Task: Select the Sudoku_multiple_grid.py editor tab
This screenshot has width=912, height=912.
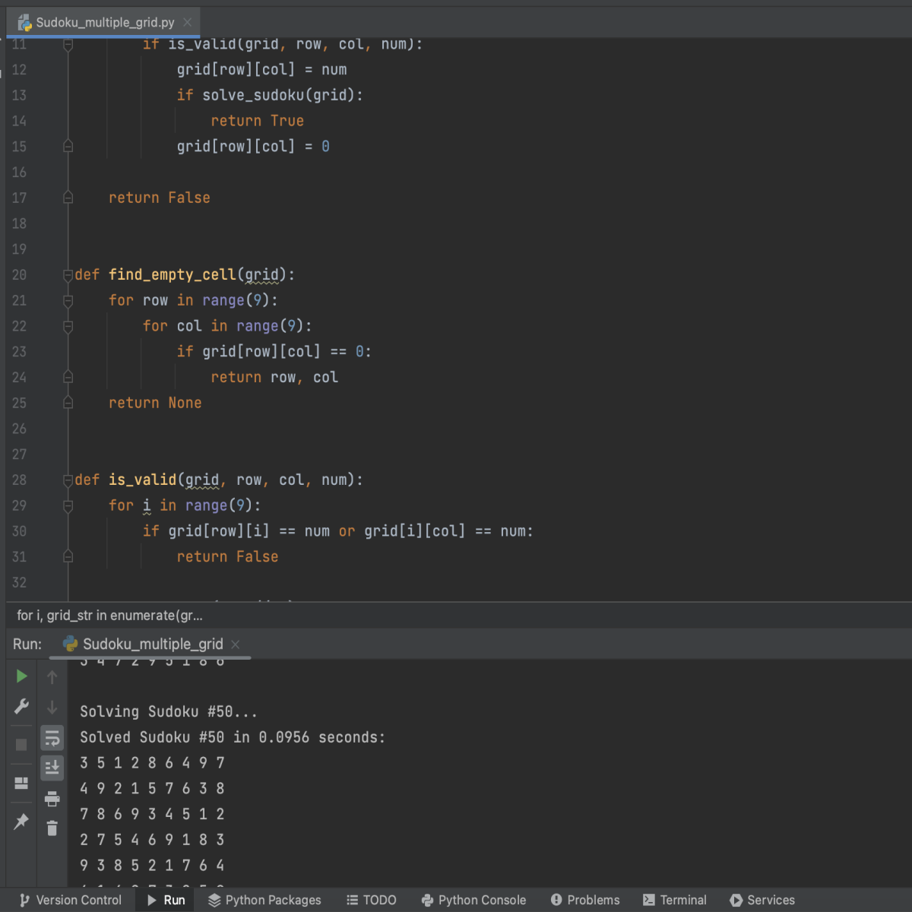Action: pyautogui.click(x=105, y=22)
